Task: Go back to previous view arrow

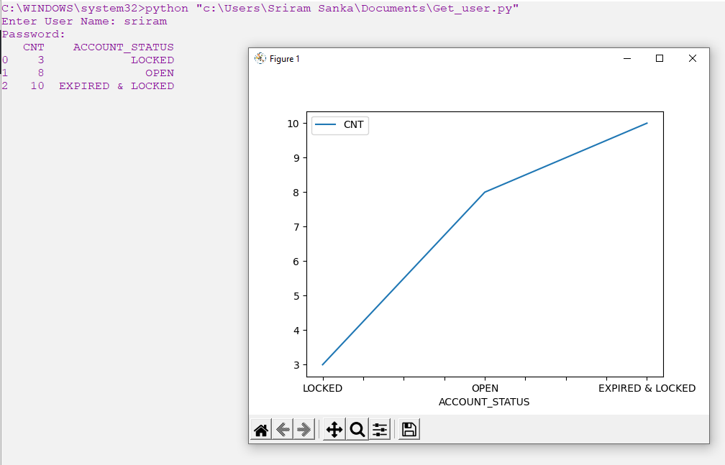Action: click(x=283, y=430)
